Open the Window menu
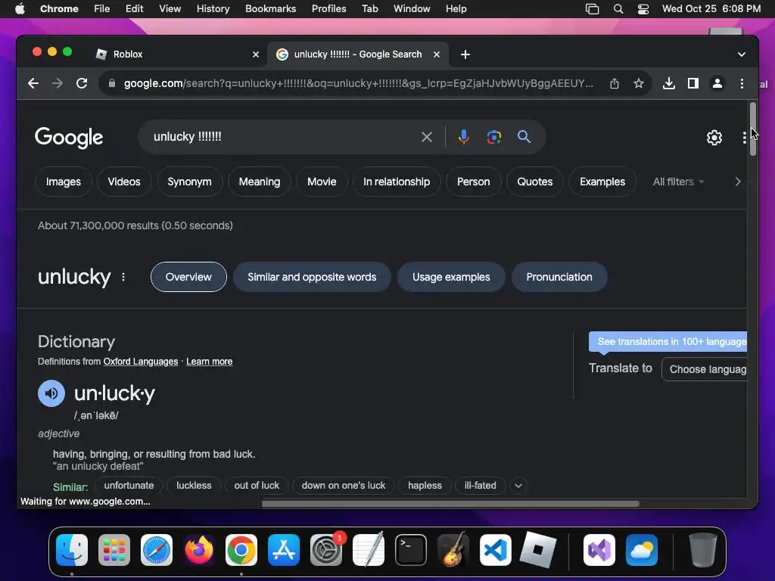775x581 pixels. coord(412,9)
